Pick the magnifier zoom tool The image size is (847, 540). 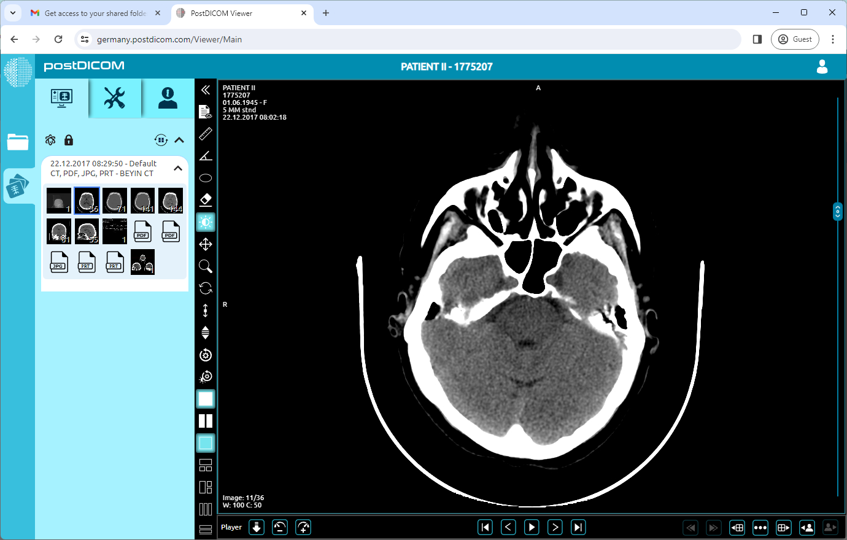(206, 266)
